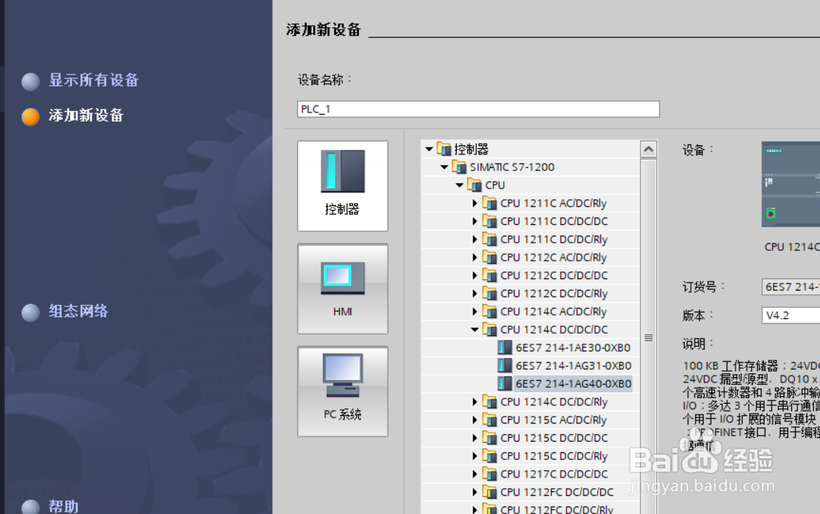Viewport: 820px width, 514px height.
Task: Select the HMI device category button
Action: click(343, 288)
